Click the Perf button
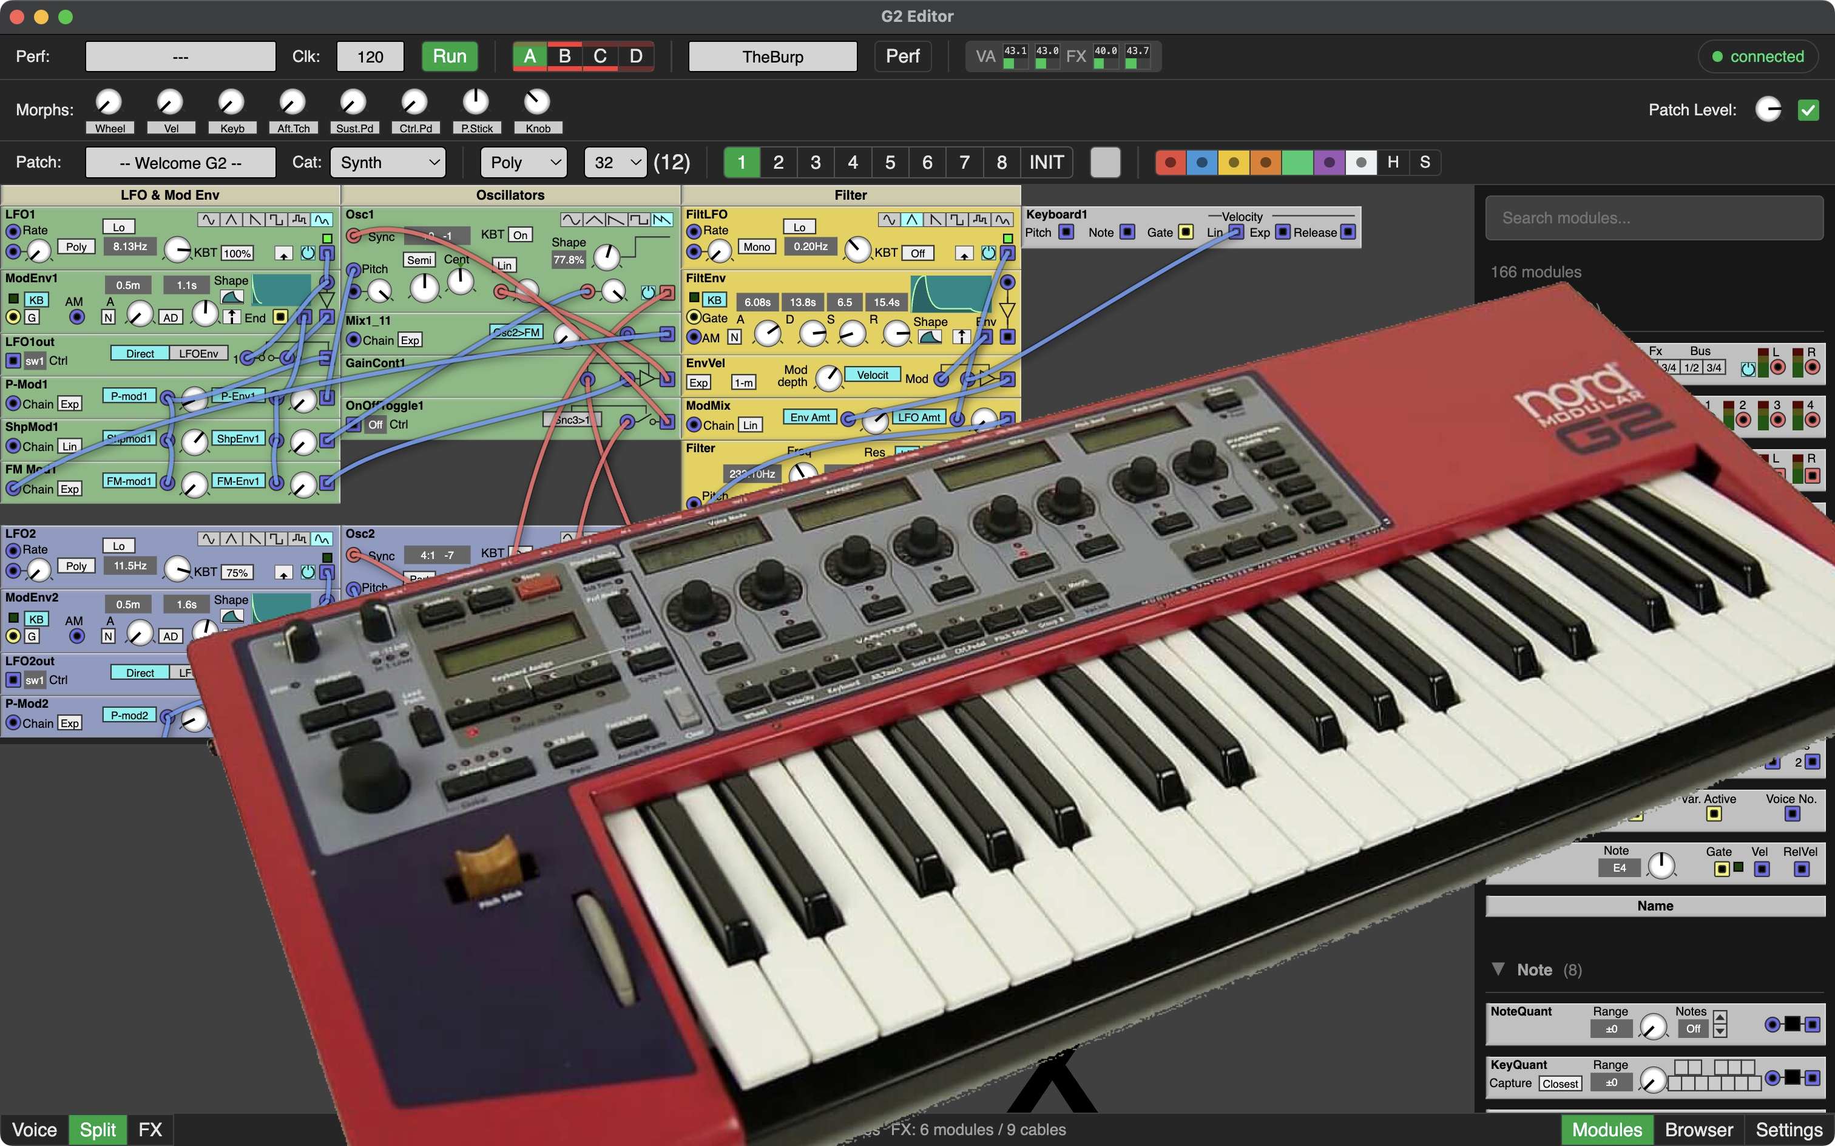This screenshot has height=1146, width=1835. pyautogui.click(x=902, y=56)
